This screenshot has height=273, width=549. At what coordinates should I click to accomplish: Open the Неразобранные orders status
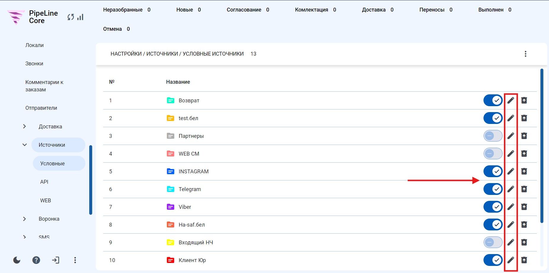point(127,10)
